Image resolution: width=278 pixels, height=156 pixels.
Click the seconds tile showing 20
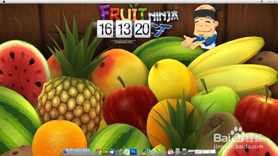pos(142,29)
